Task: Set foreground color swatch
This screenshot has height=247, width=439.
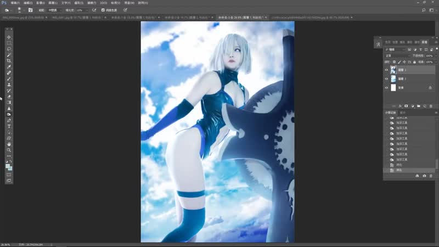Action: click(8, 166)
